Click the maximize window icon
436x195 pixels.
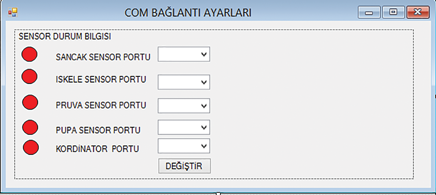point(393,13)
